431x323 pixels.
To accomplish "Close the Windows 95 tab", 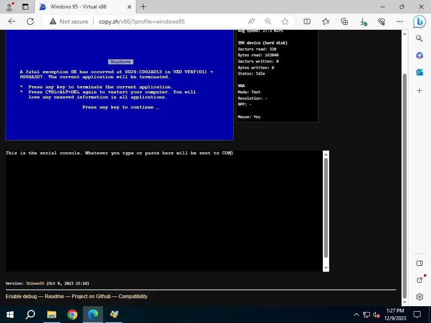I will [x=130, y=7].
